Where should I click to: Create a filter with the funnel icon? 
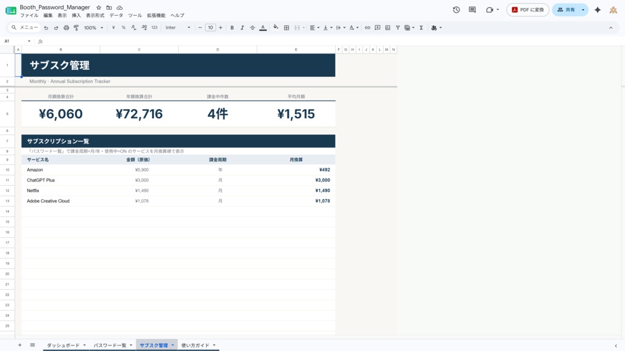[397, 28]
